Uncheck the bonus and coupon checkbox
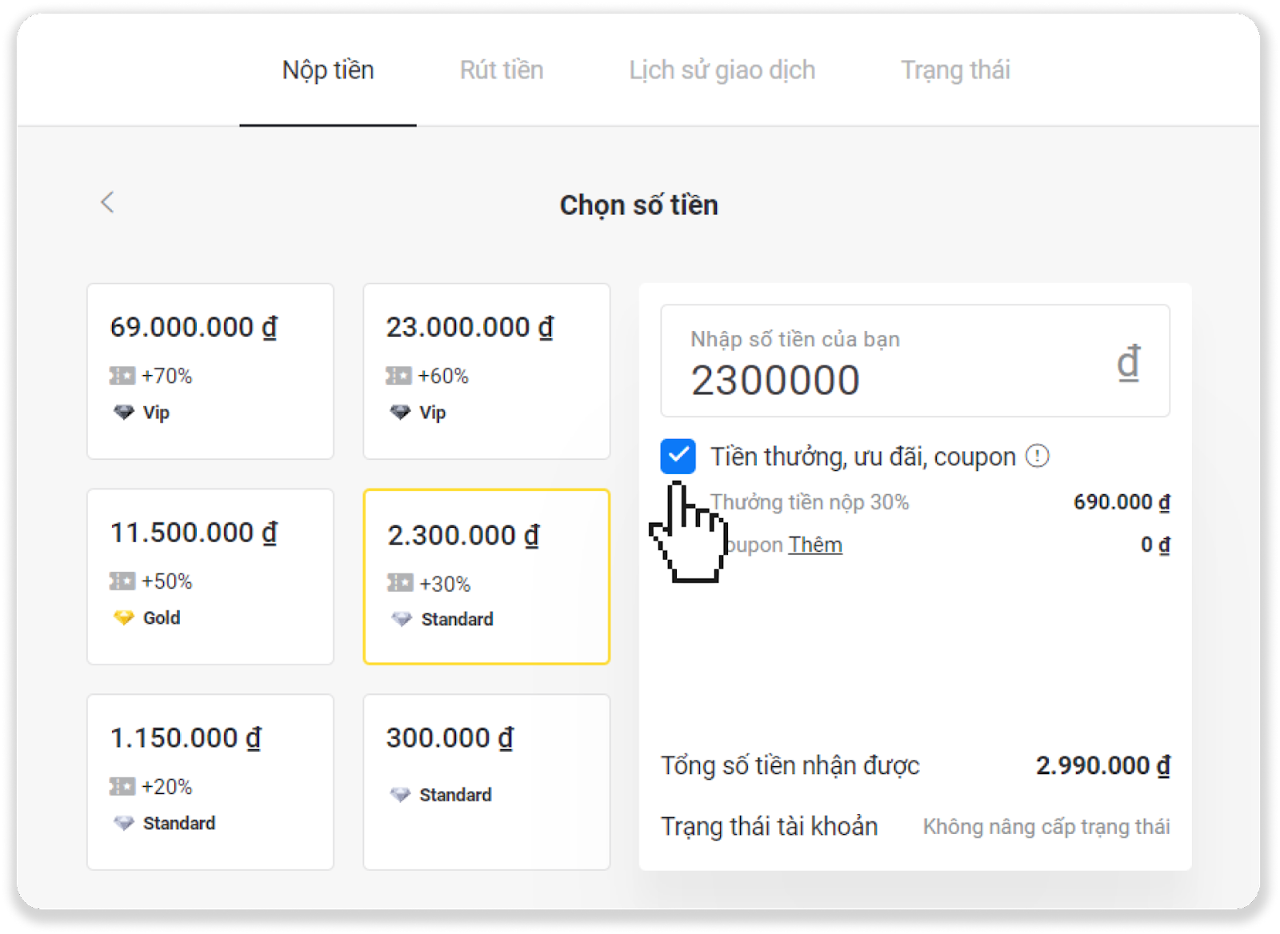 (x=678, y=456)
